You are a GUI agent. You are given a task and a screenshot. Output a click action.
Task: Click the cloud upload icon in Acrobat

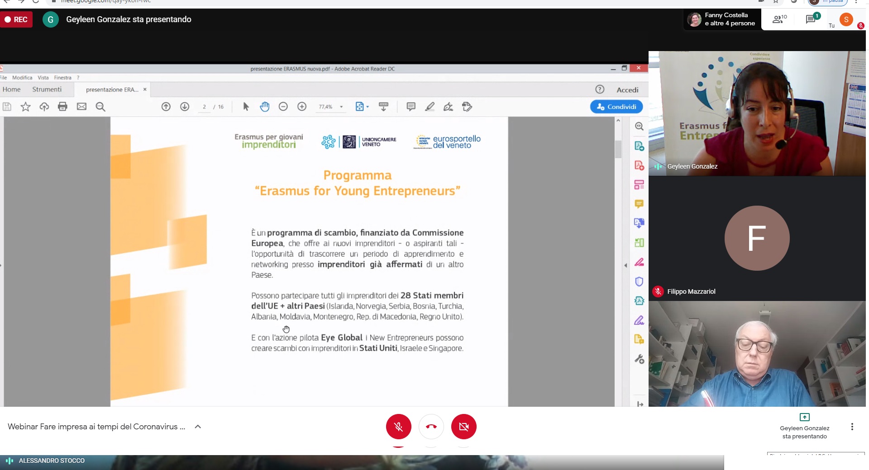click(44, 107)
